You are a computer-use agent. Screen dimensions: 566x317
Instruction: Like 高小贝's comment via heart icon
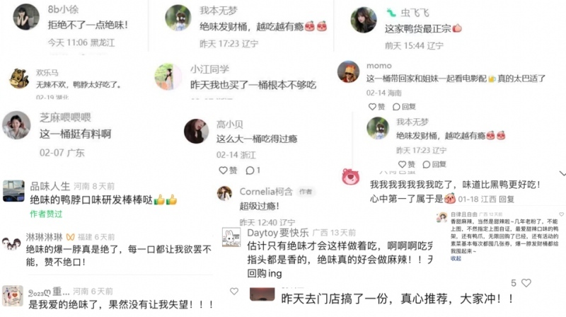click(x=223, y=170)
